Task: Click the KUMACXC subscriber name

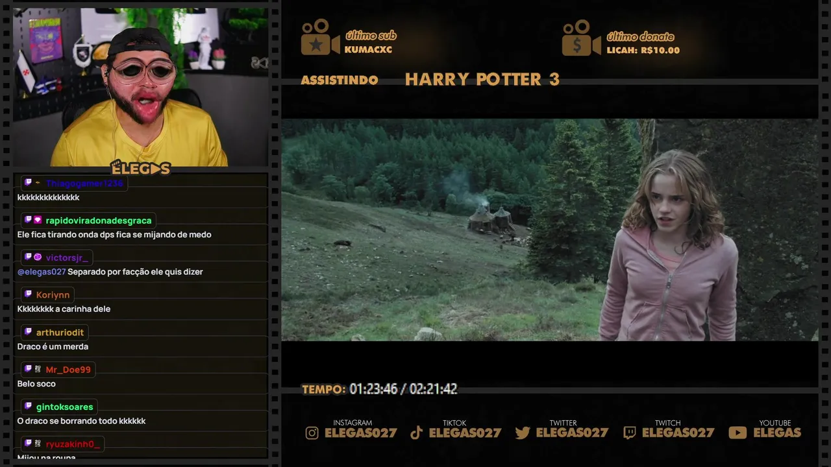Action: [368, 50]
